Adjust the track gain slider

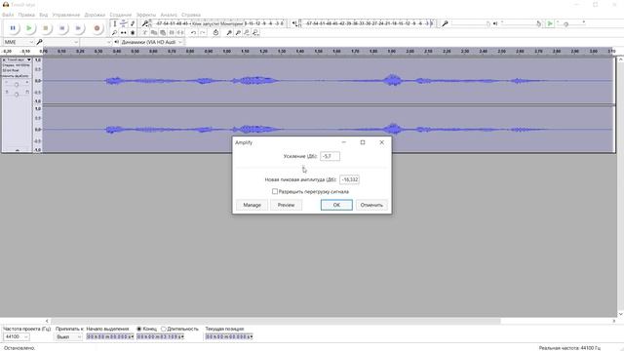(17, 84)
